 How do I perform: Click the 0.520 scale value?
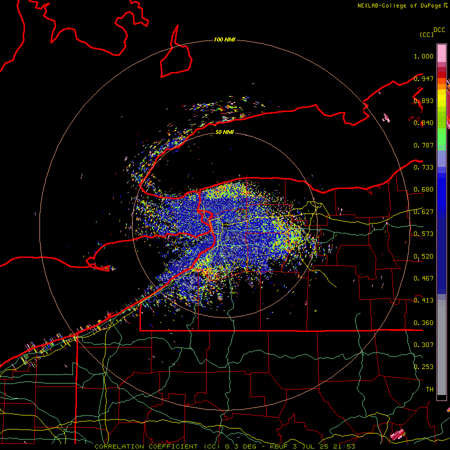423,256
